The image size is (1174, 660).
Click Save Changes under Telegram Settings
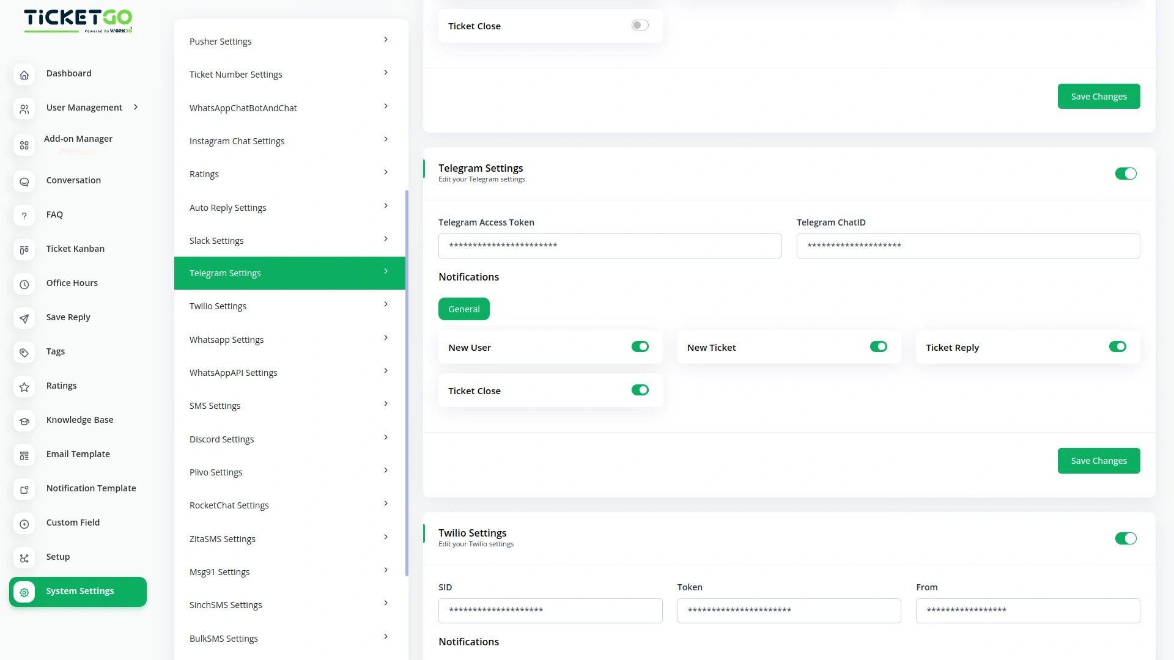click(x=1098, y=460)
